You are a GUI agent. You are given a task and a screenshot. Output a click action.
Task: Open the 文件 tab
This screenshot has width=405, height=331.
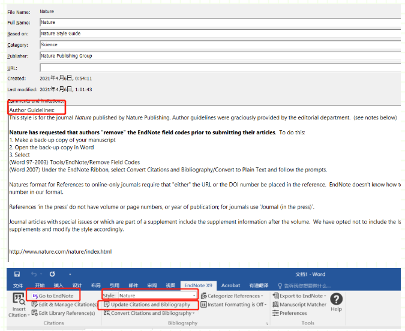18,285
